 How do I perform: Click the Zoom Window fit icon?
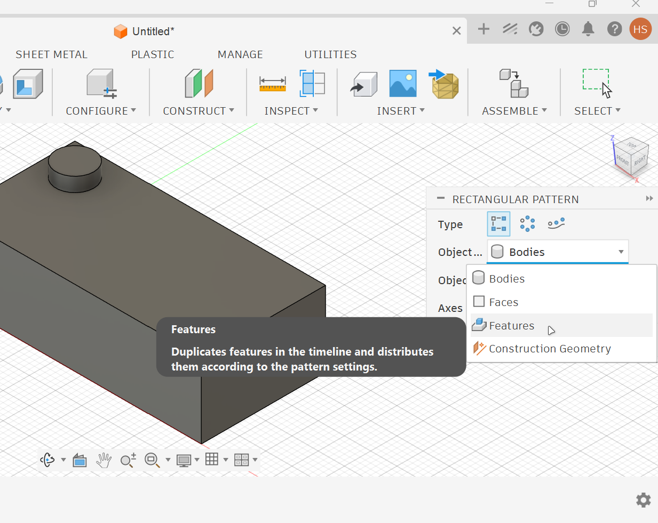pos(153,460)
